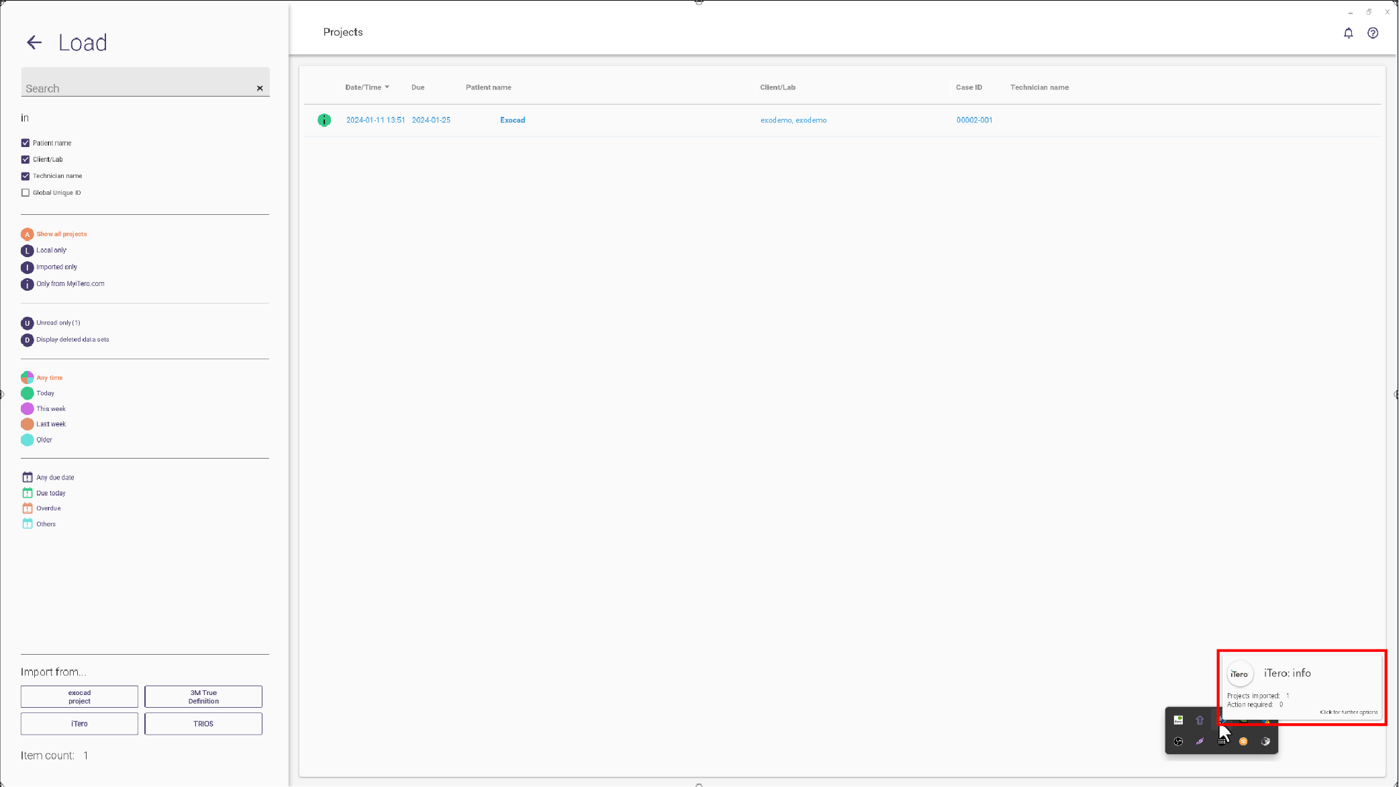
Task: Select the Imported only filter
Action: (49, 267)
